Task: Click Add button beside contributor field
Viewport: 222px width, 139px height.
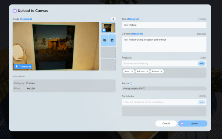Action: pos(202,102)
